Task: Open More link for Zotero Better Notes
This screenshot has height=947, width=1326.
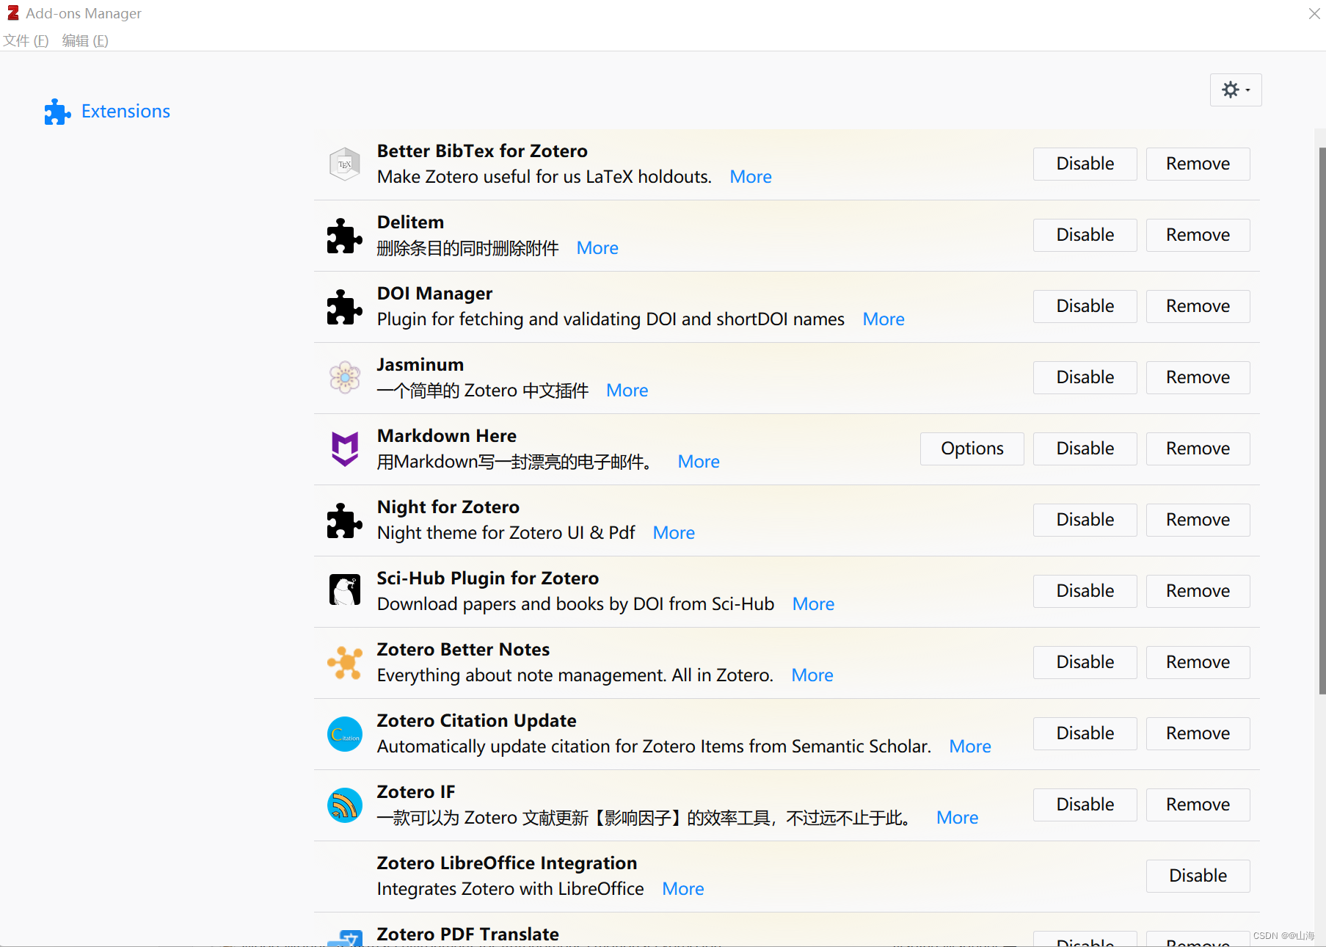Action: point(812,675)
